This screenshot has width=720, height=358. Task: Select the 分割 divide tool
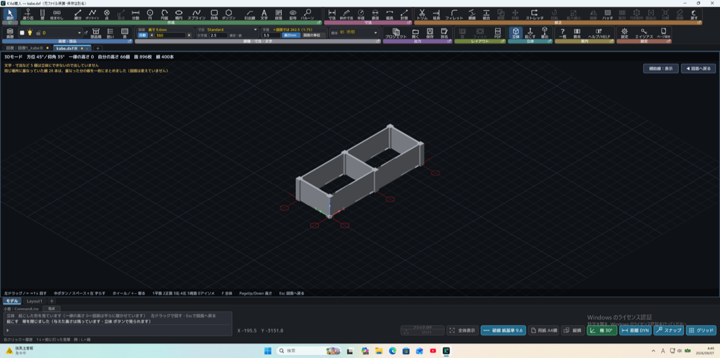click(136, 14)
